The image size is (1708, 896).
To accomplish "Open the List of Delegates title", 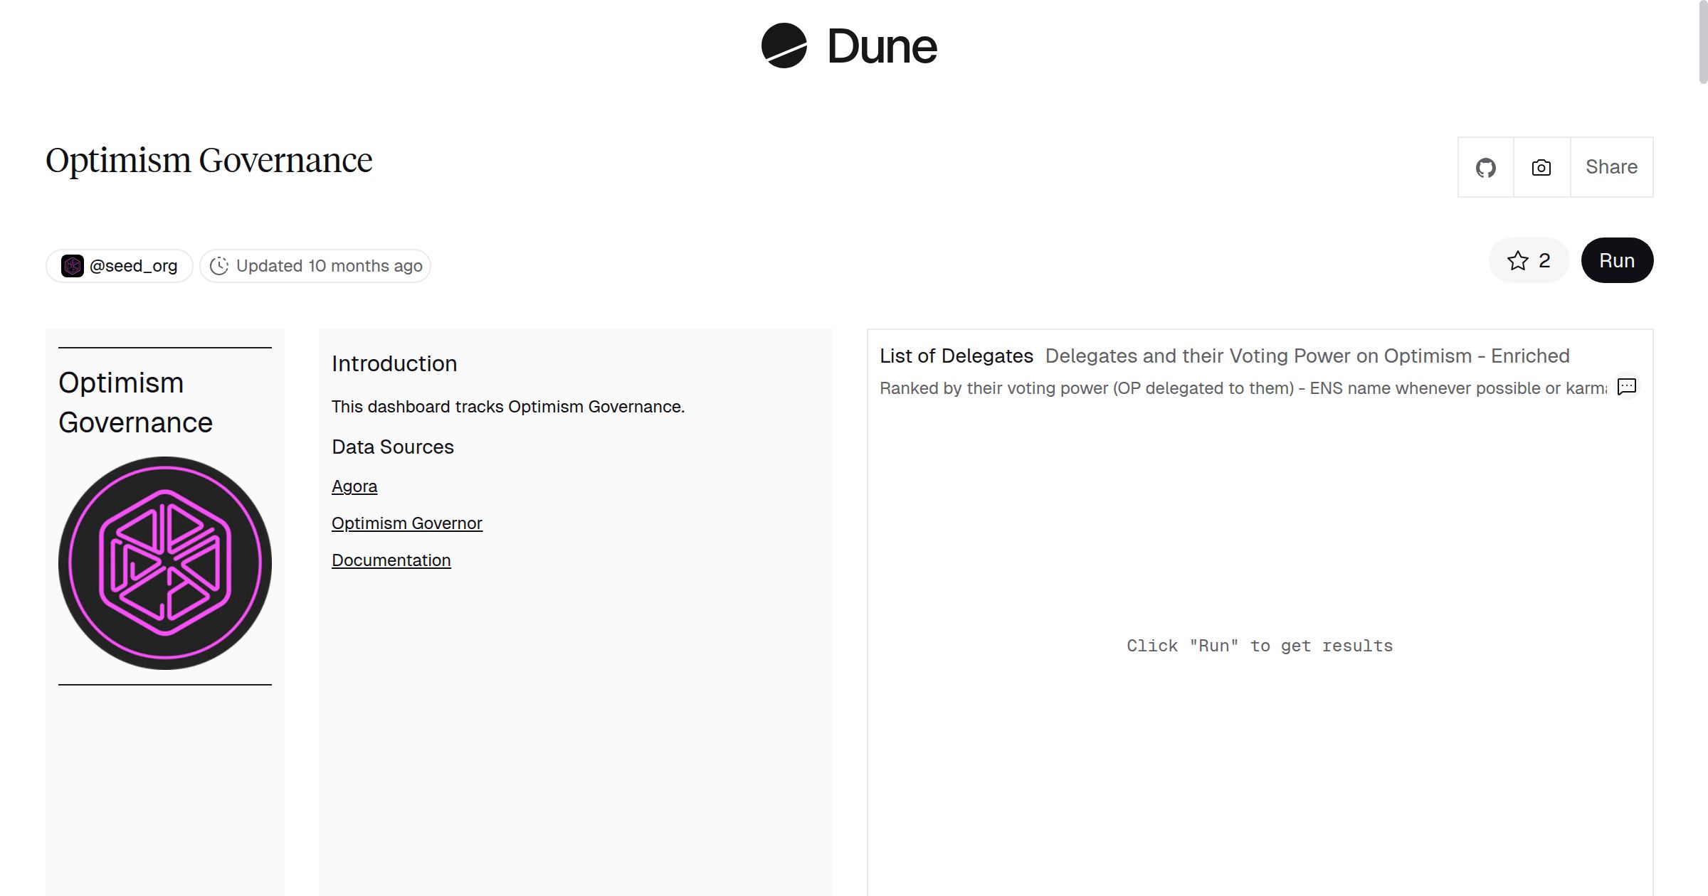I will click(x=956, y=356).
